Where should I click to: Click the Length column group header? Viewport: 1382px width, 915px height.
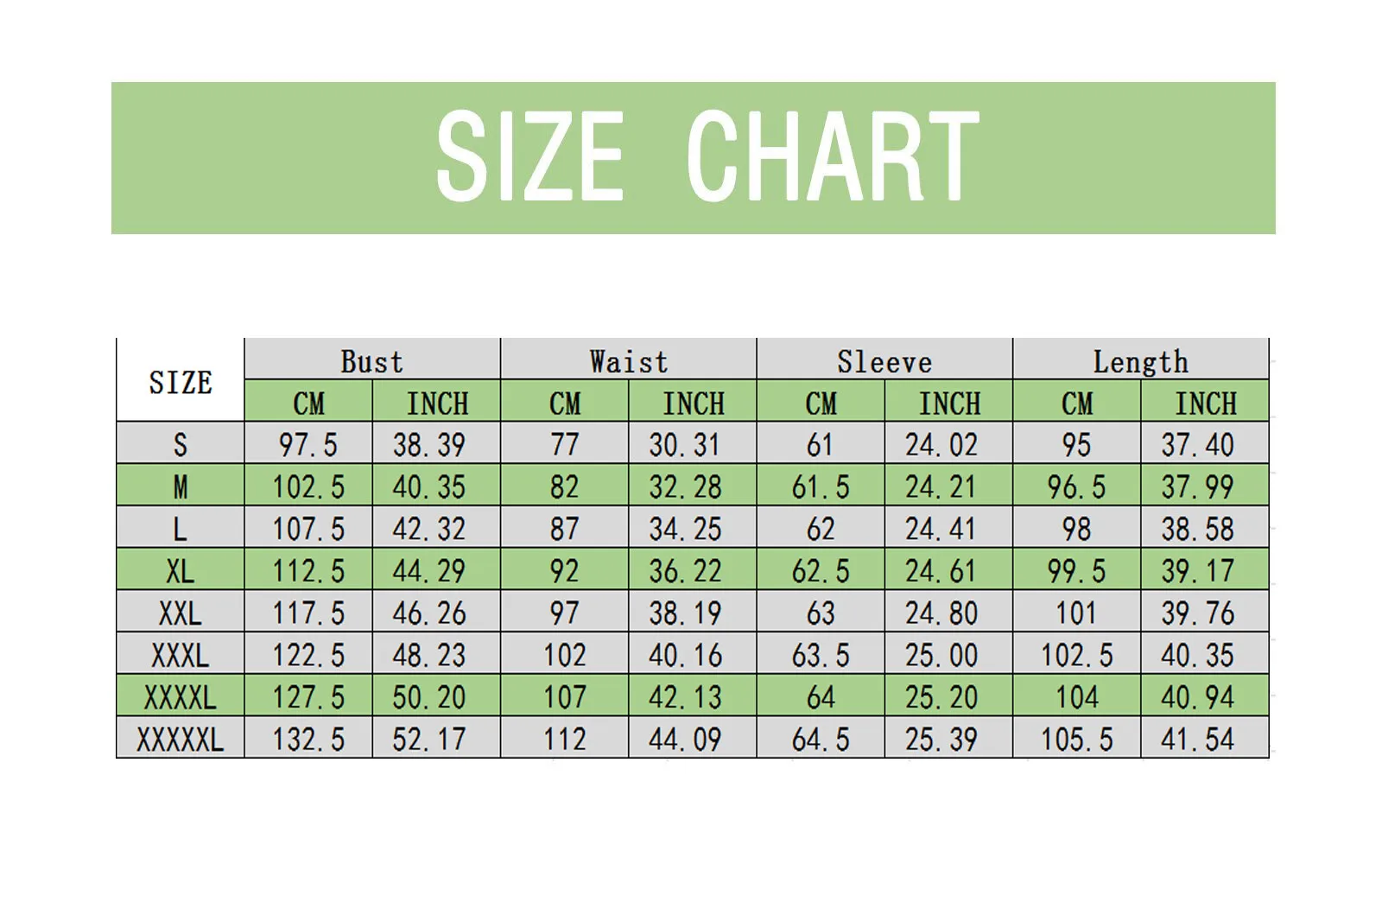coord(1140,360)
